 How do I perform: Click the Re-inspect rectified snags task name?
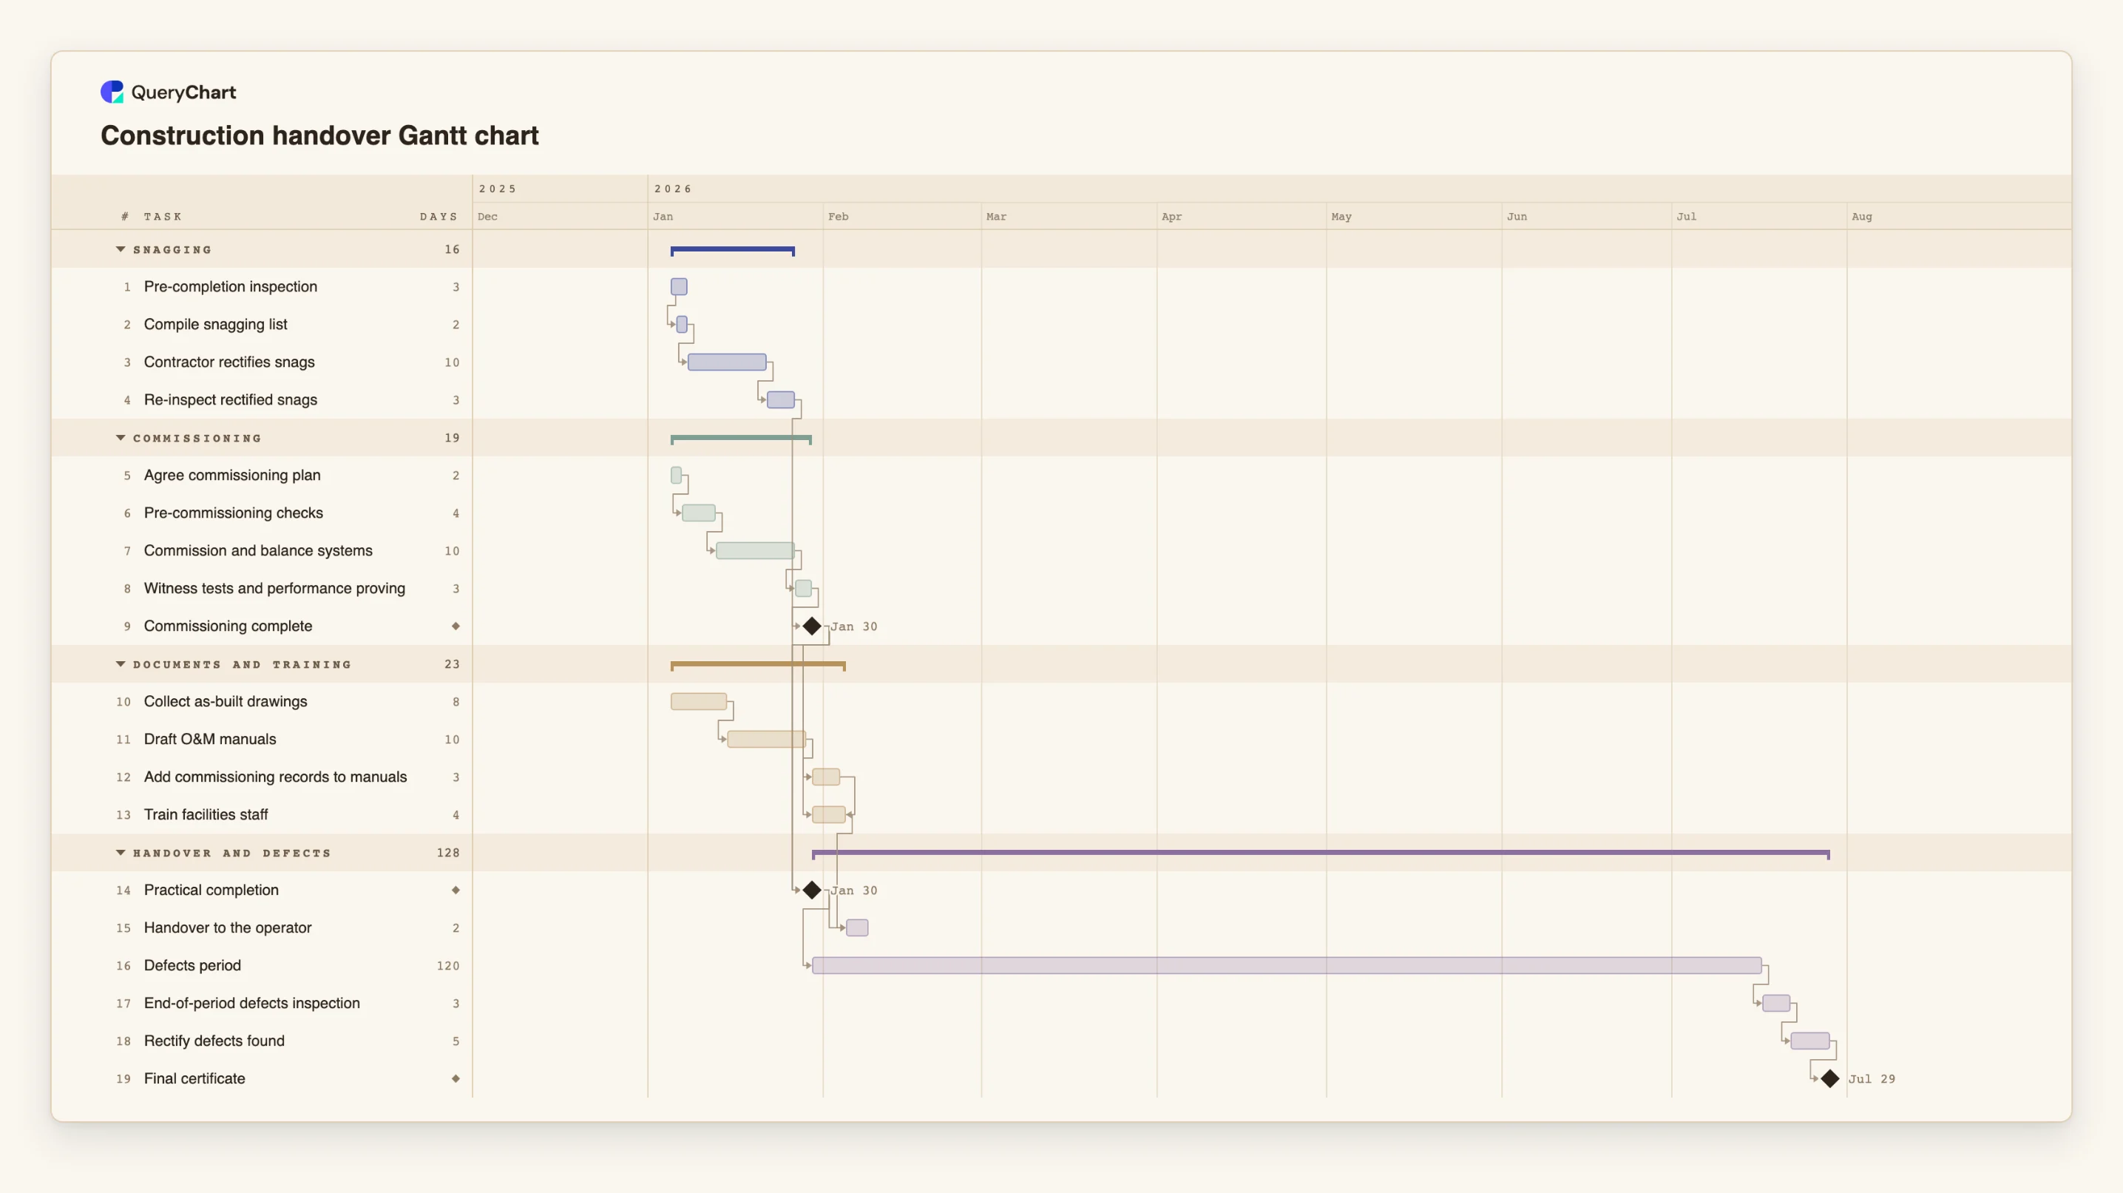pos(231,400)
